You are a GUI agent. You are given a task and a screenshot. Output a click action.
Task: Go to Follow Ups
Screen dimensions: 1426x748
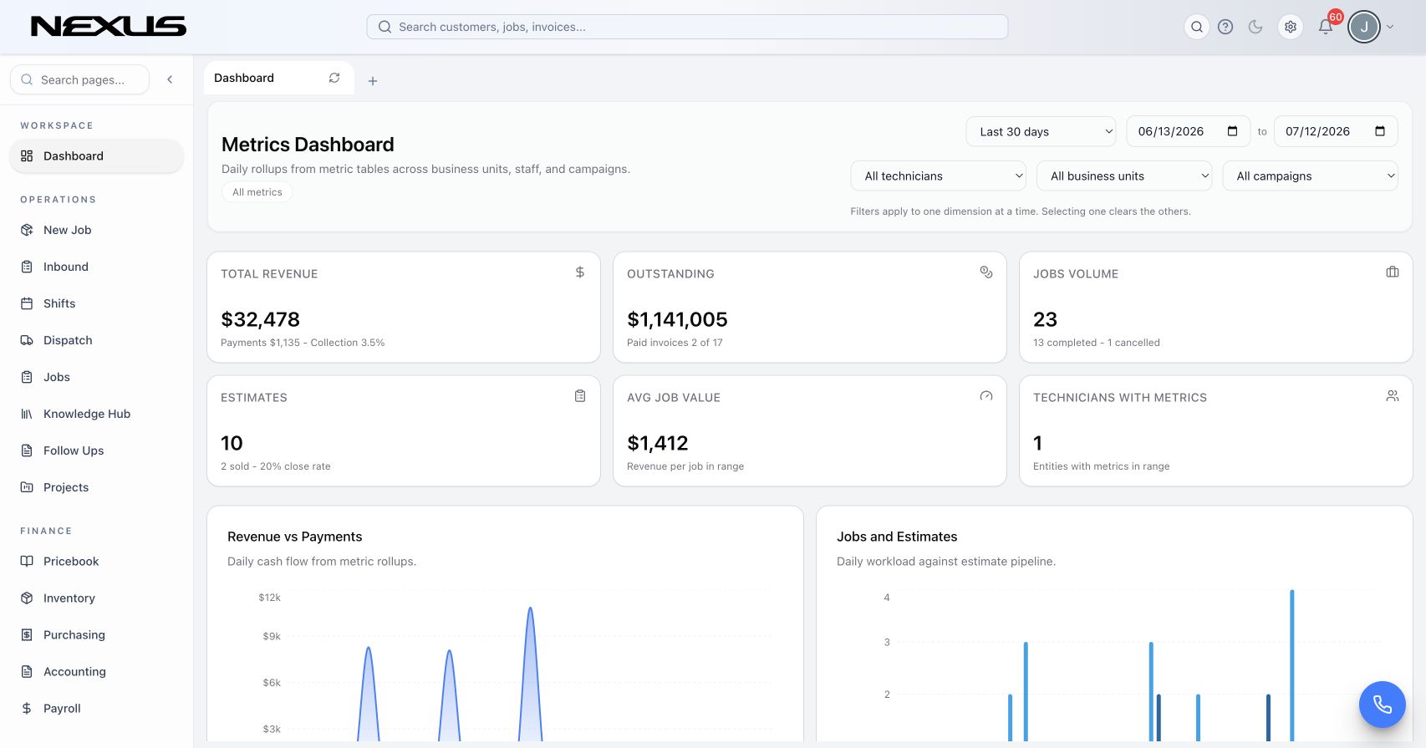point(96,450)
